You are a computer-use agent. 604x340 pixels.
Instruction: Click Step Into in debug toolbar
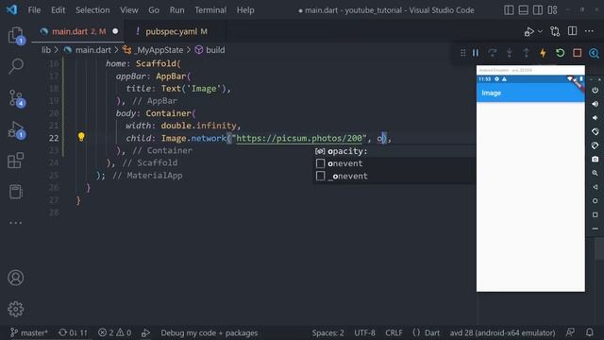(510, 53)
